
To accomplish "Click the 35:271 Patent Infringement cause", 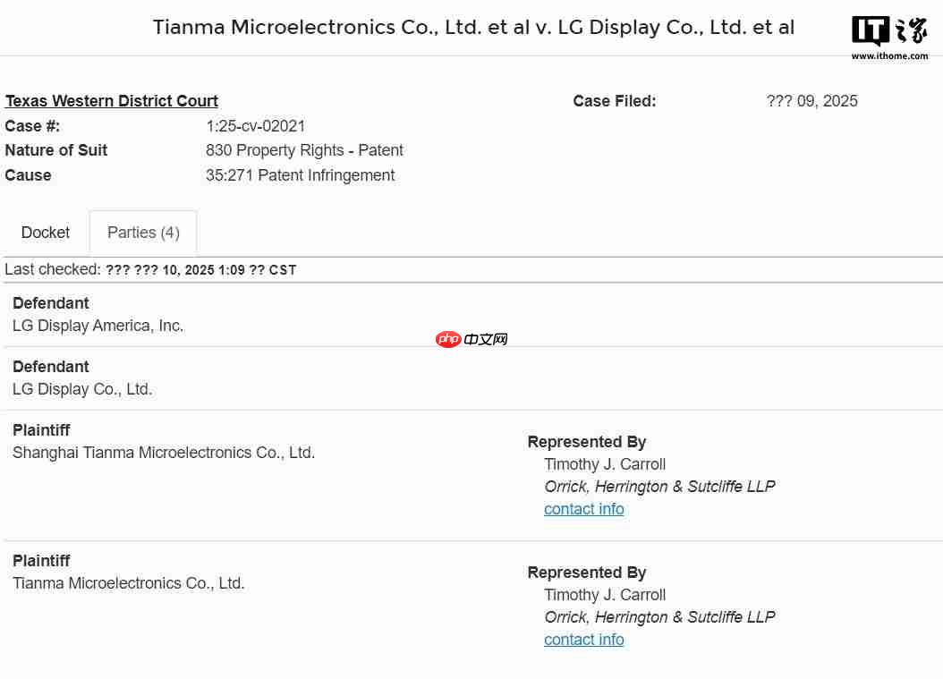I will 300,175.
